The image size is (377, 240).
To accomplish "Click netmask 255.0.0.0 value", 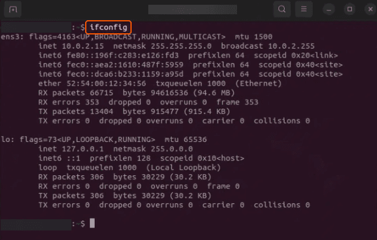I will (172, 149).
